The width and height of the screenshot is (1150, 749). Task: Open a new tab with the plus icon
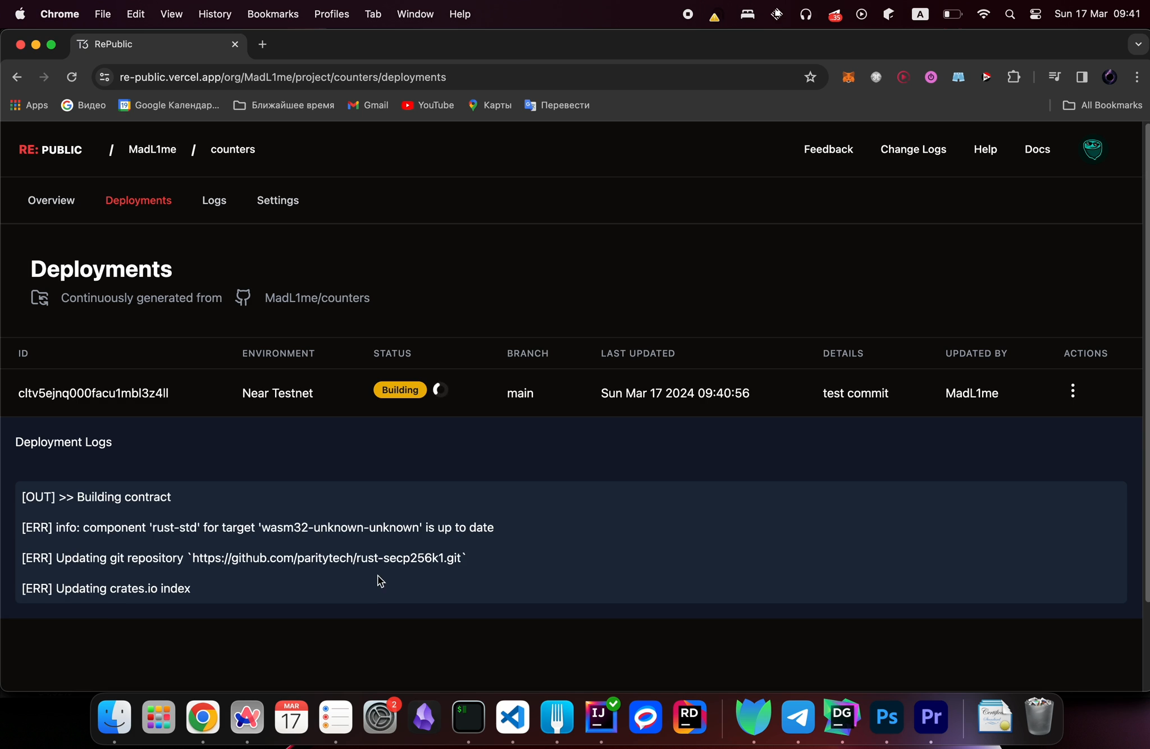click(x=262, y=44)
